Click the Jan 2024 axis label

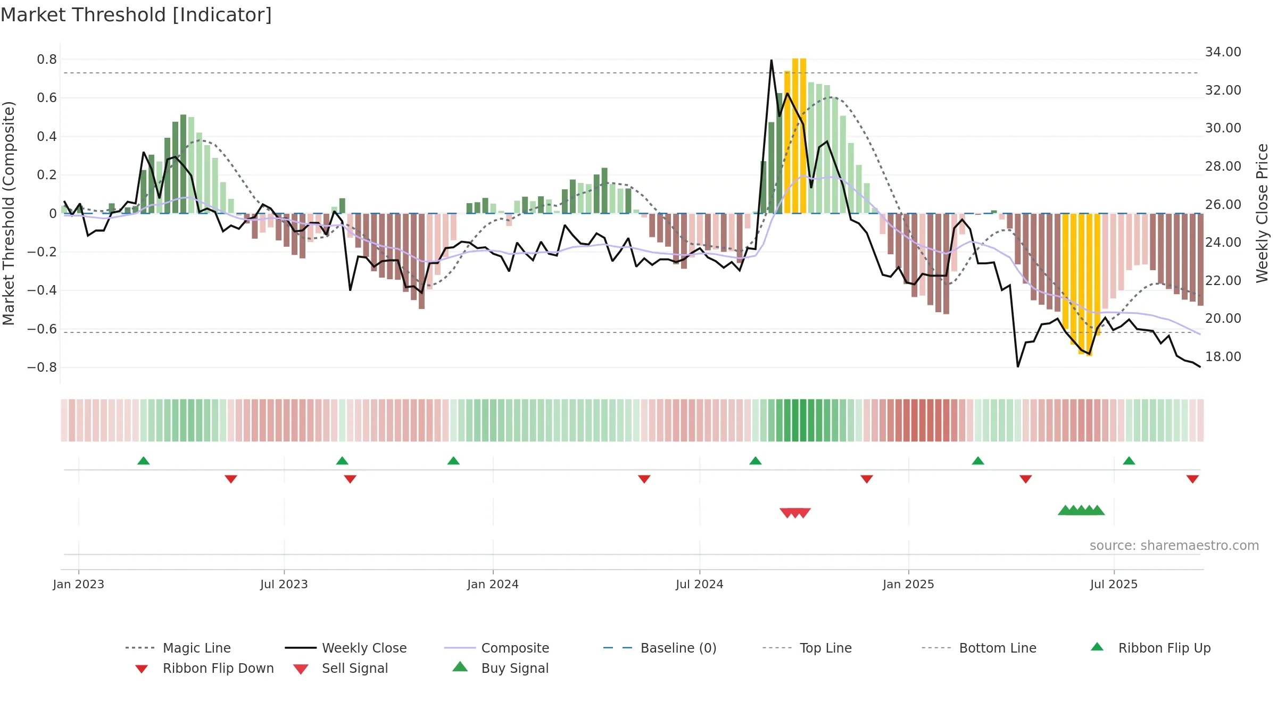tap(493, 584)
